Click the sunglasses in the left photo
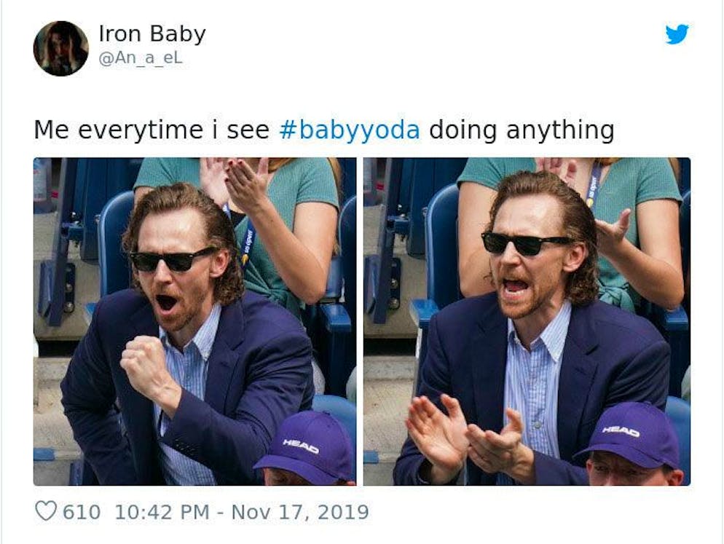 pos(173,260)
